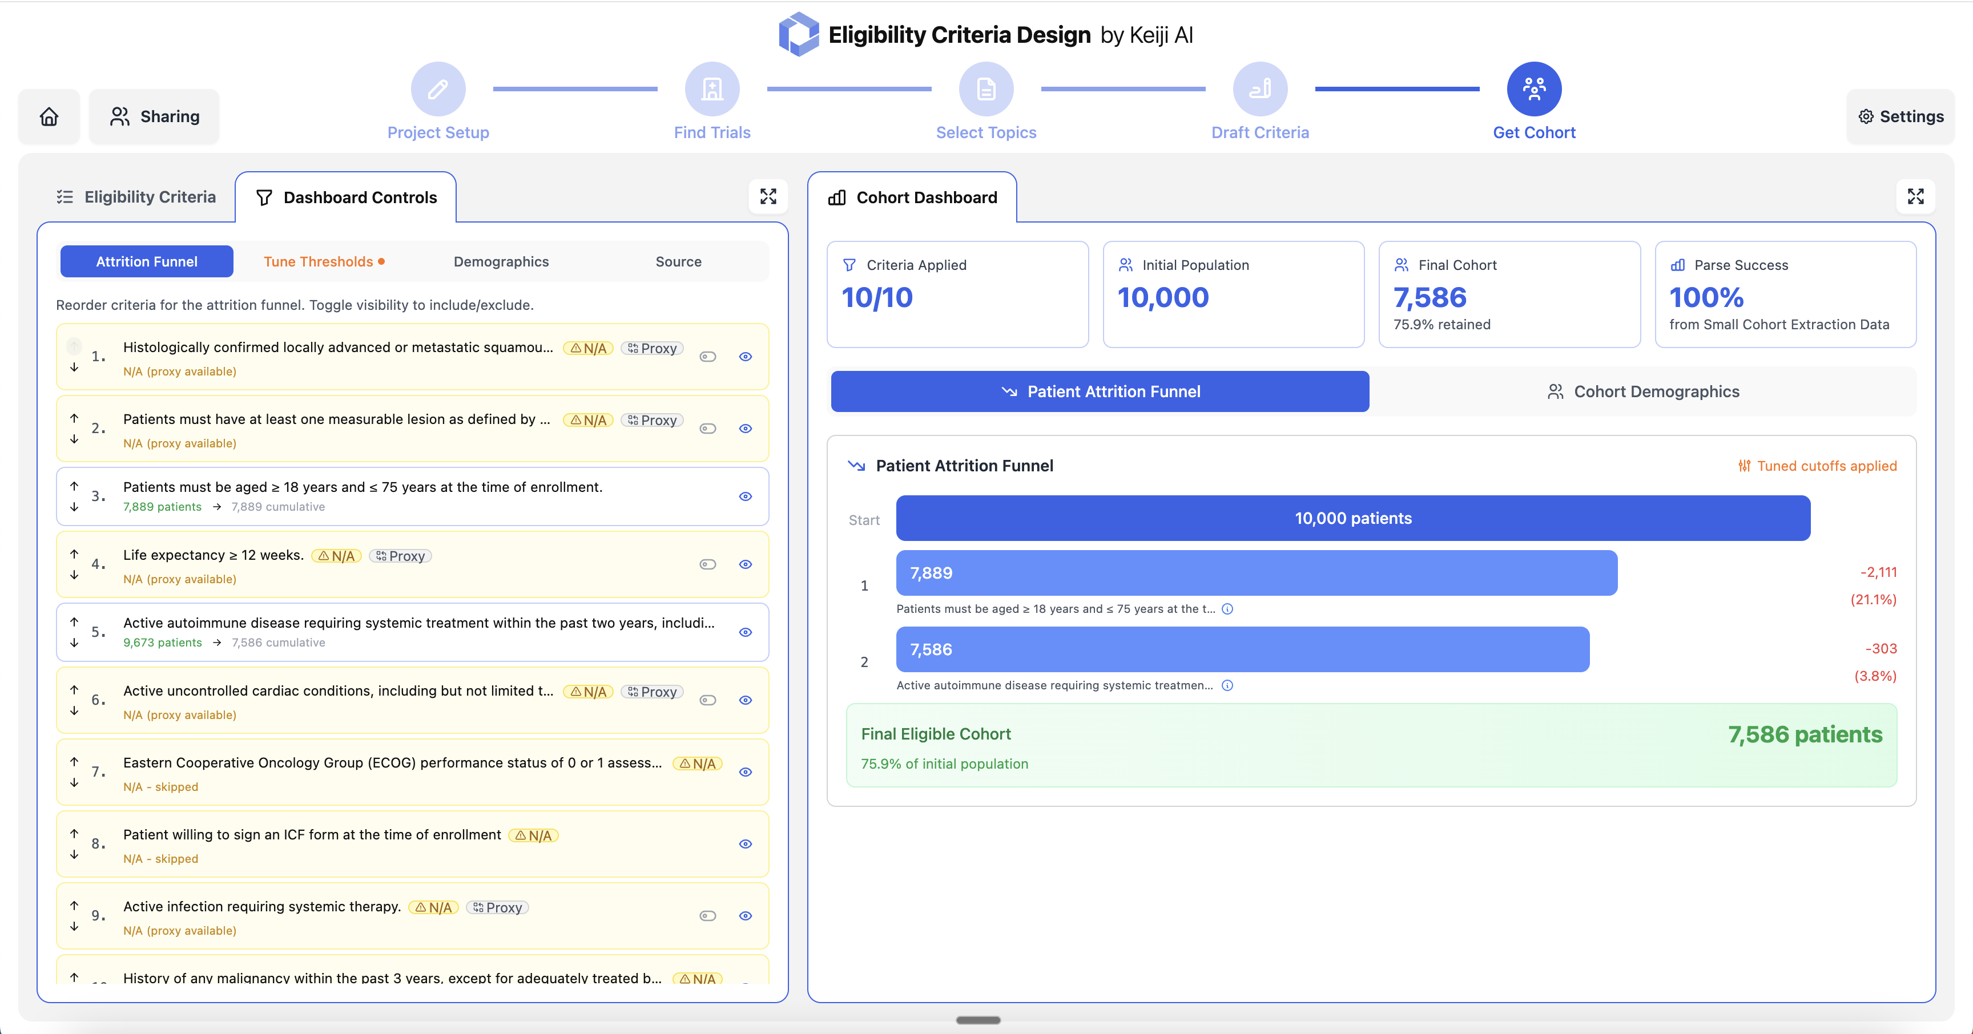Click the info icon beside the age criterion bar
The height and width of the screenshot is (1034, 1973).
coord(1227,609)
